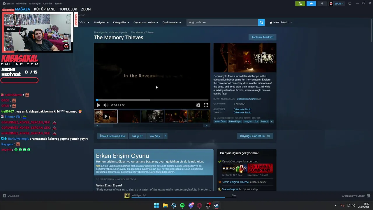Expand the Özel Kısımlar dropdown
This screenshot has height=210, width=373.
point(172,22)
